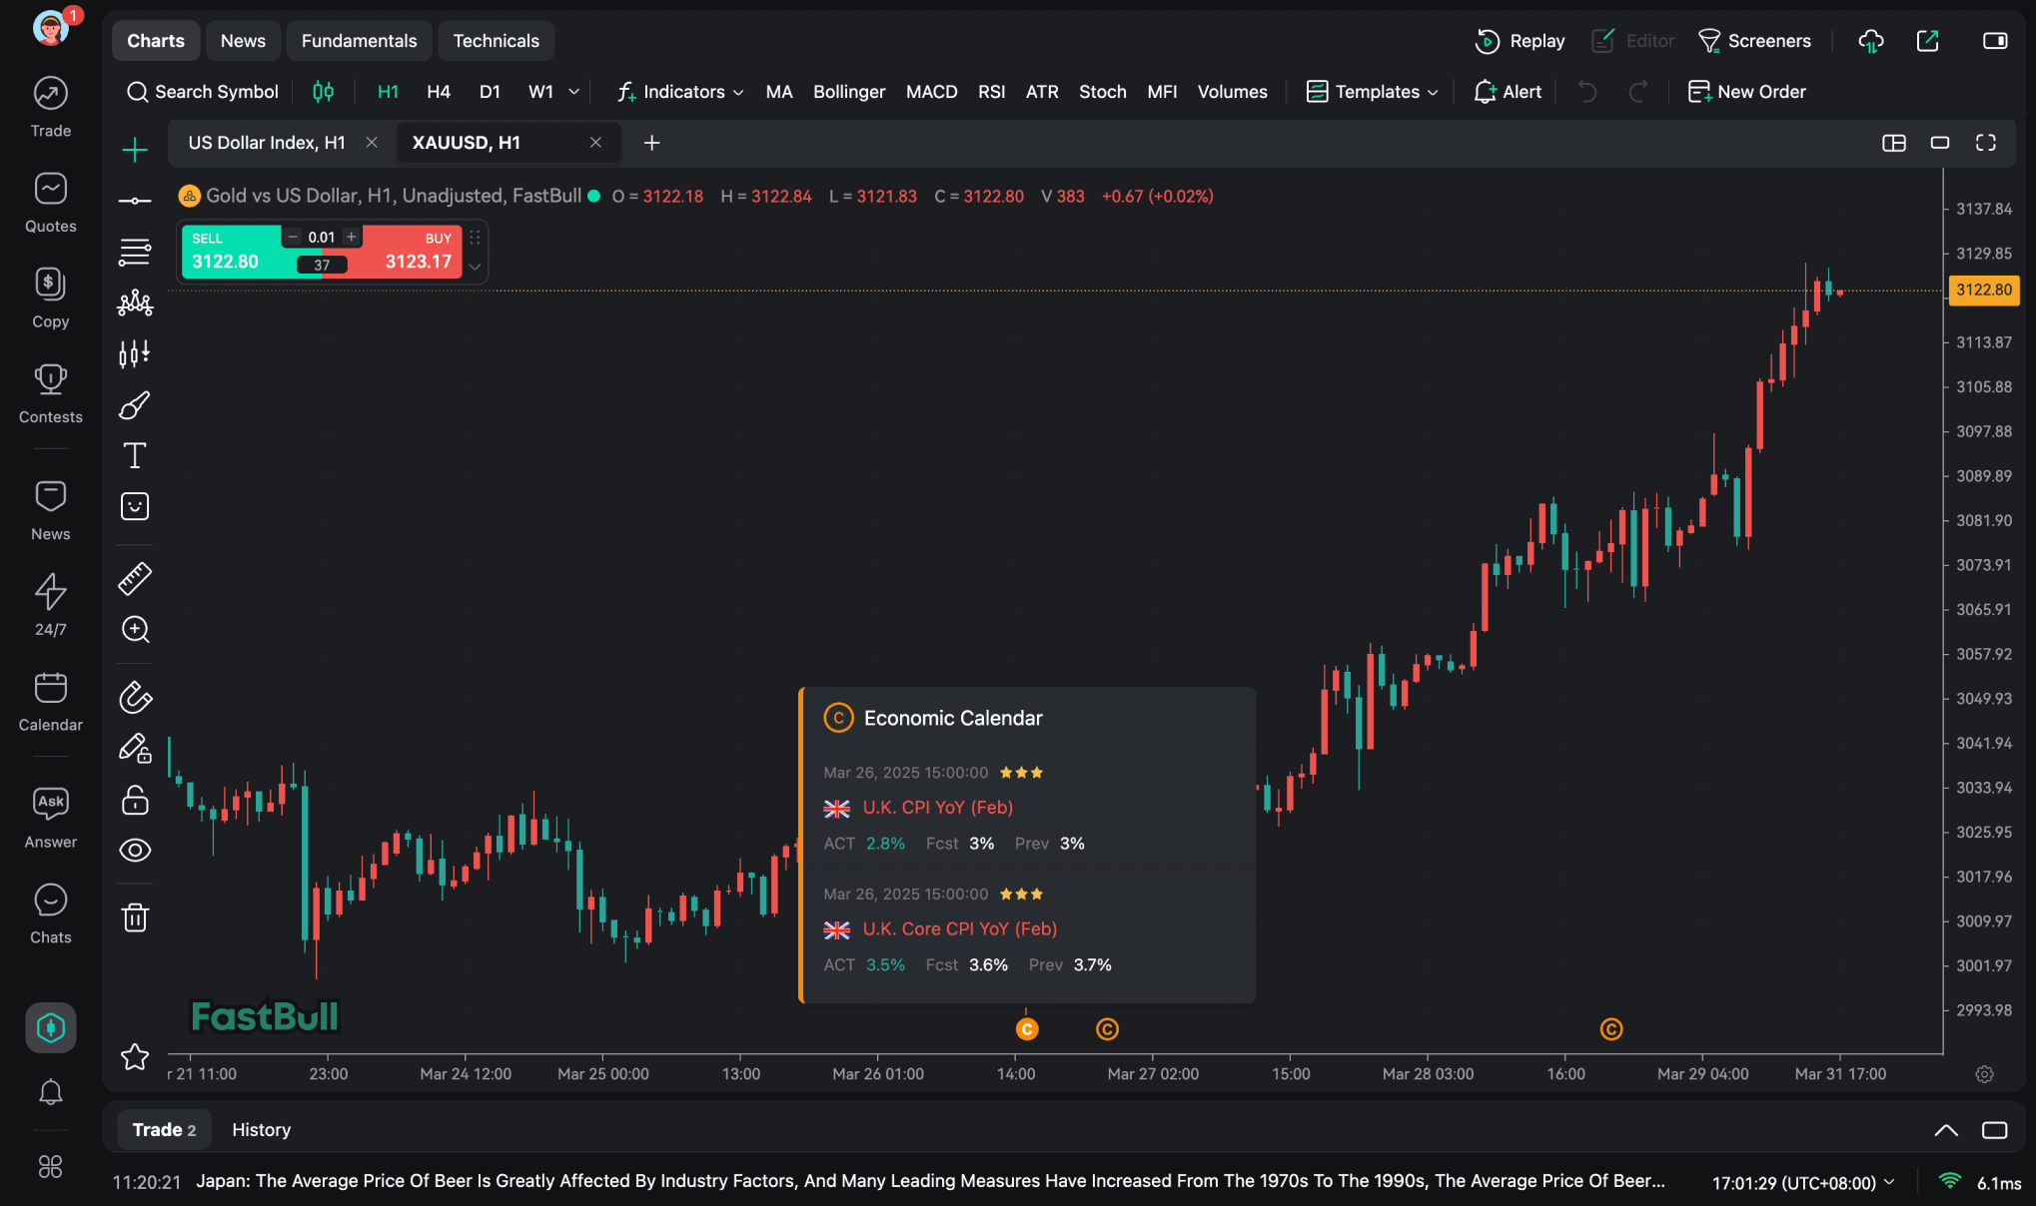Switch to US Dollar Index, H1 tab

pyautogui.click(x=267, y=143)
